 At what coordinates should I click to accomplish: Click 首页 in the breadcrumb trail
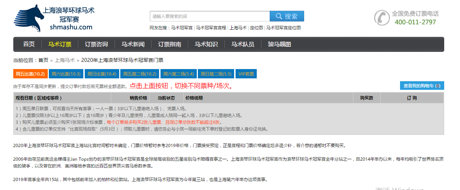43,60
